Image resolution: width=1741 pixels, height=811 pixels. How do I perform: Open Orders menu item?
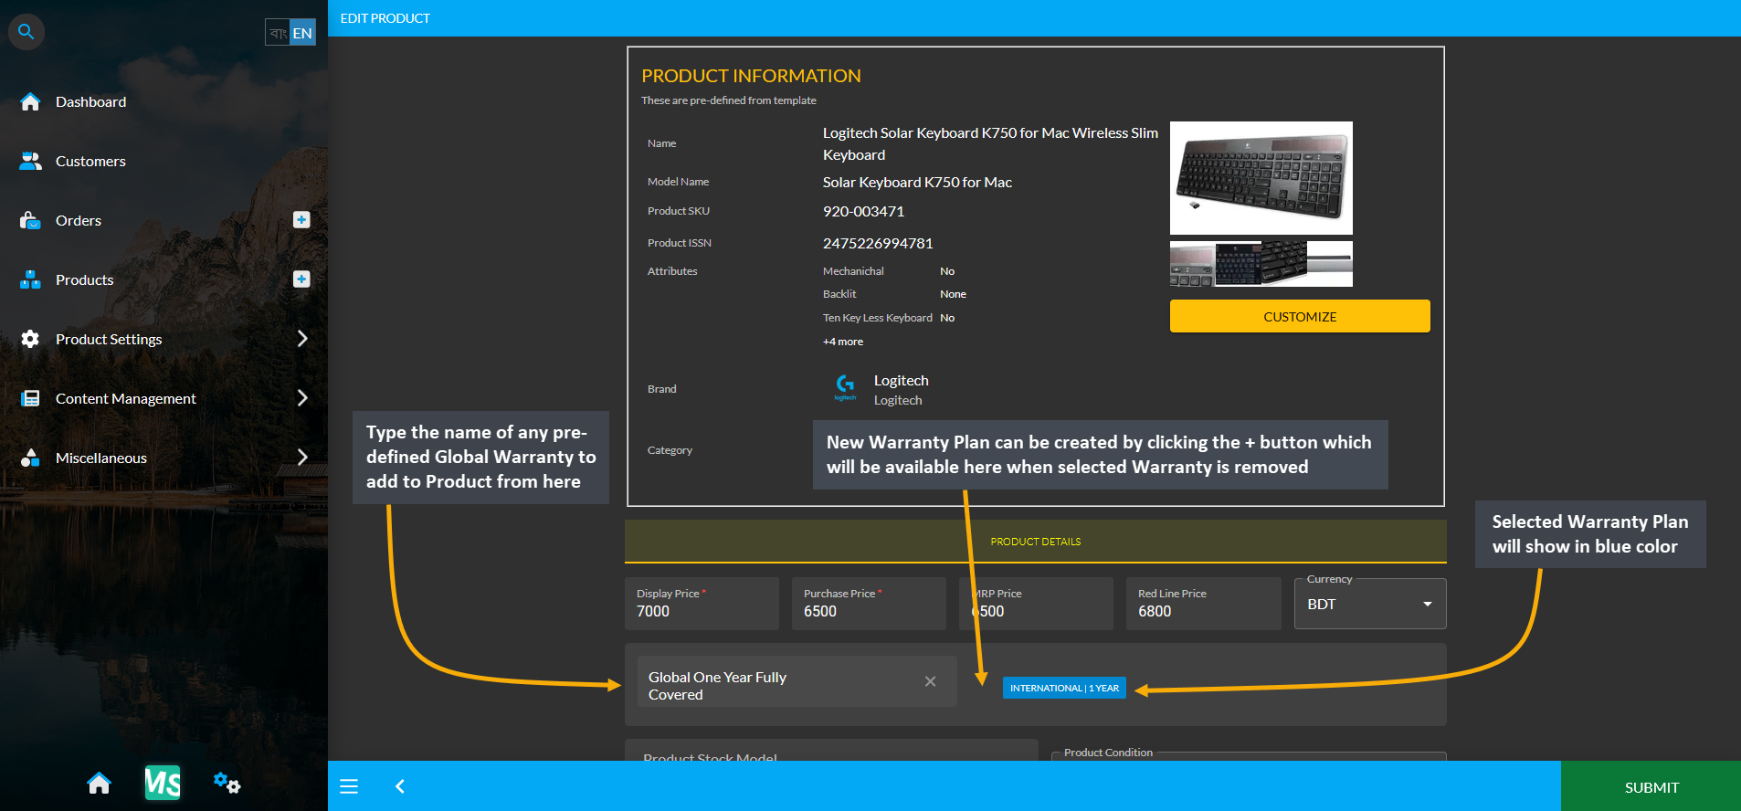[79, 220]
